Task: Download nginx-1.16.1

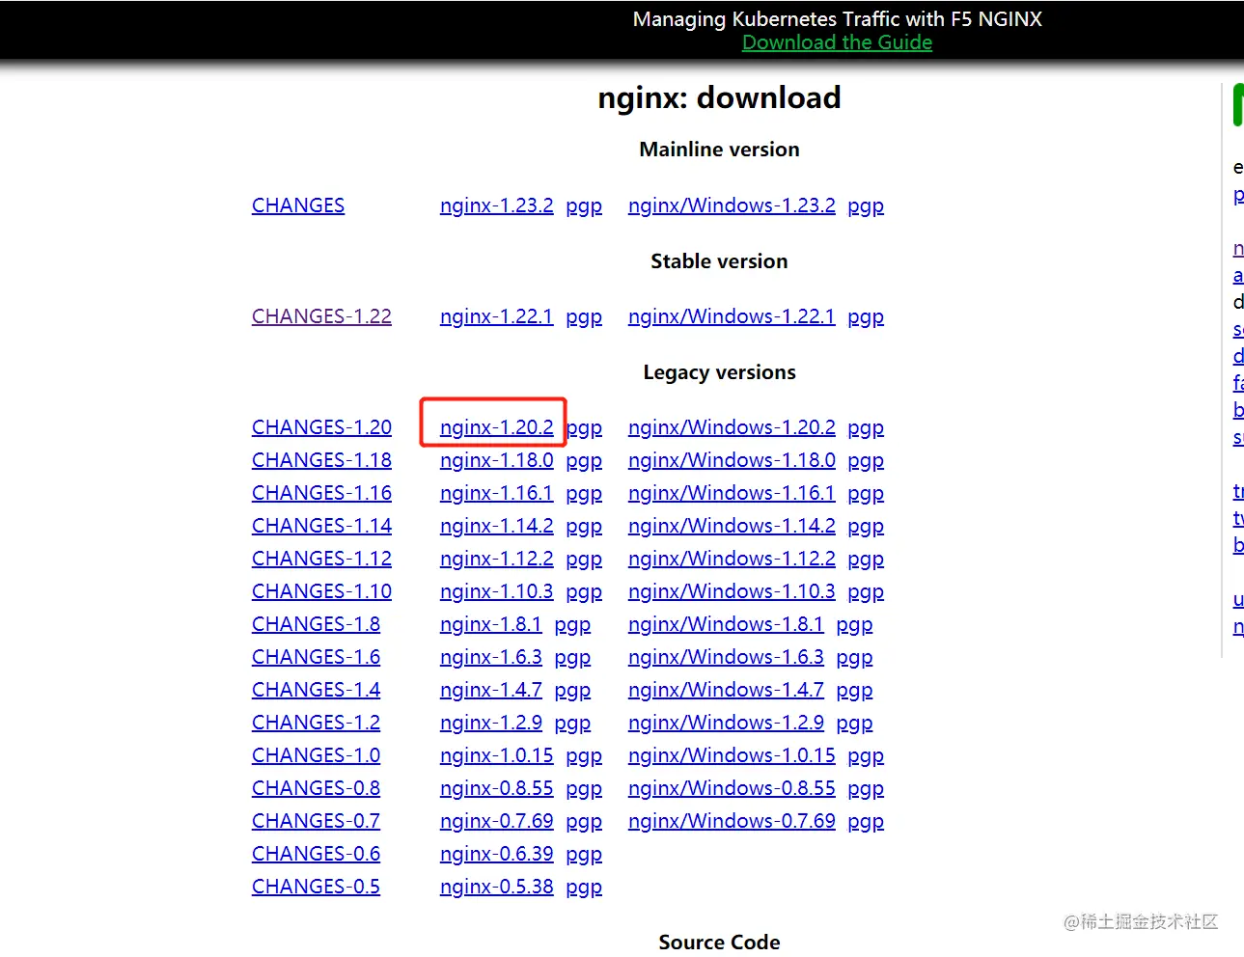Action: pyautogui.click(x=497, y=493)
